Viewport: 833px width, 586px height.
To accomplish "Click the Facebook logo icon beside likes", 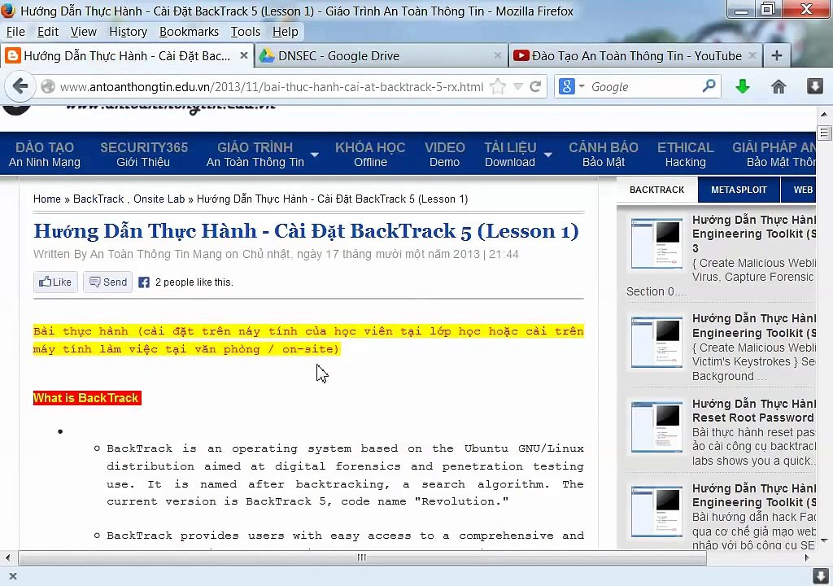I will pos(144,282).
